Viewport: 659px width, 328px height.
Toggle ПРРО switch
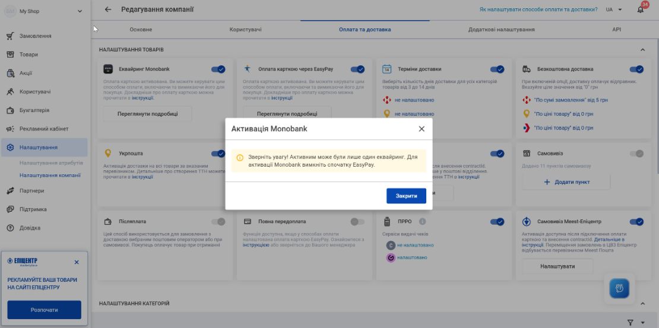(497, 221)
